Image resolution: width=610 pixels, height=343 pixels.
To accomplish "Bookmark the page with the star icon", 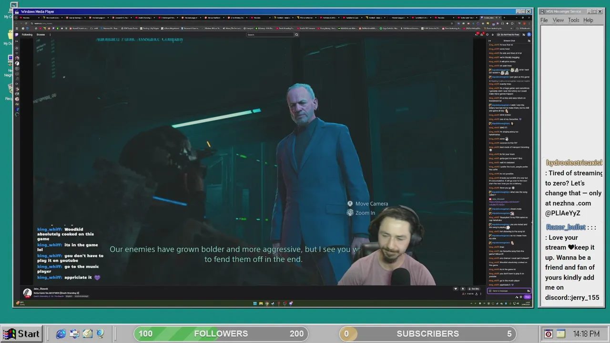I will [452, 23].
